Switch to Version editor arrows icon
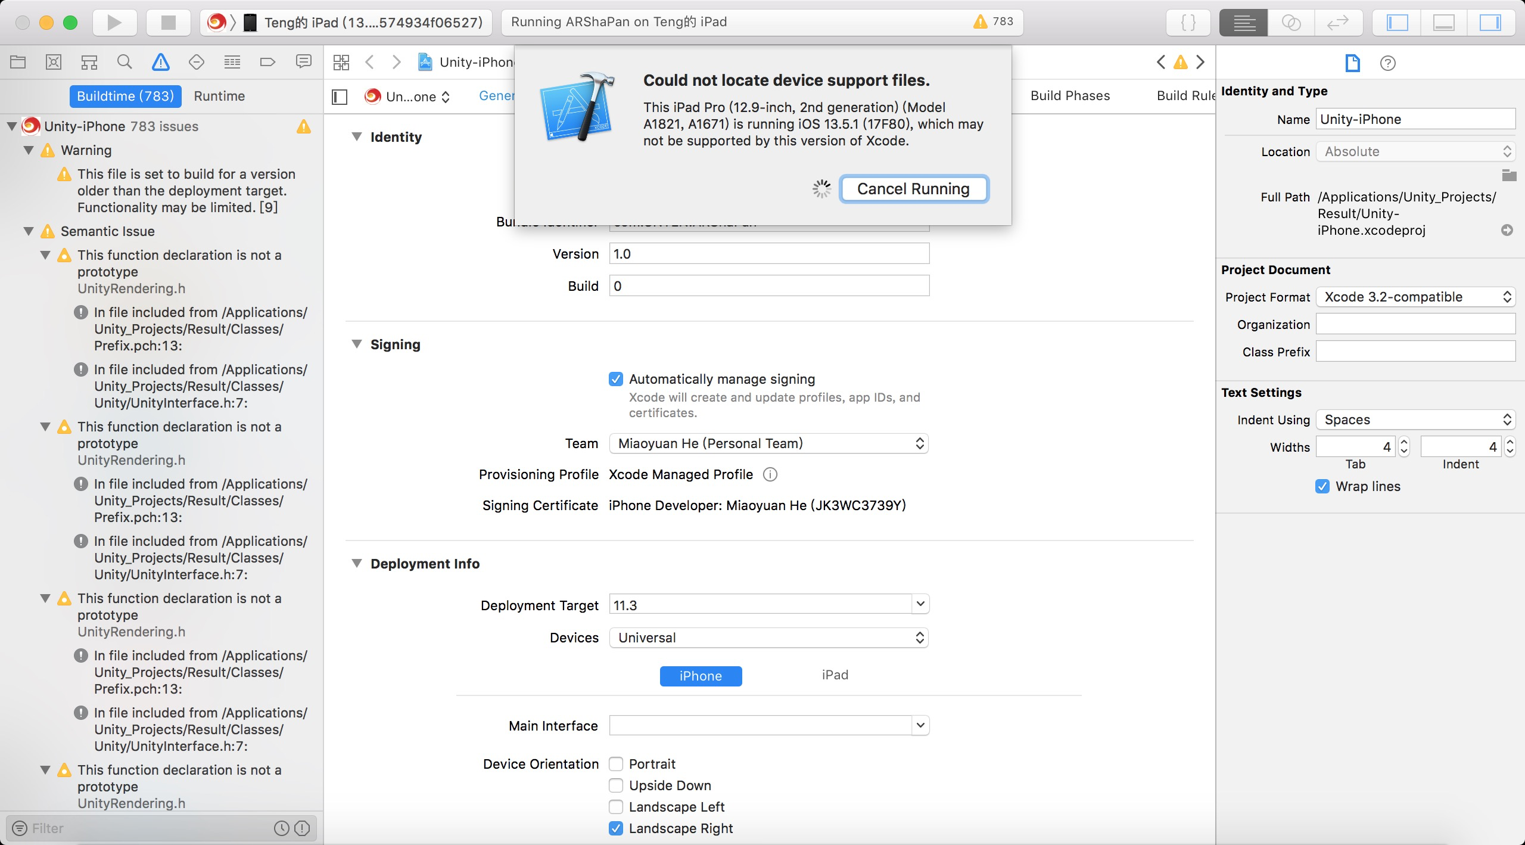The height and width of the screenshot is (845, 1525). click(x=1337, y=23)
